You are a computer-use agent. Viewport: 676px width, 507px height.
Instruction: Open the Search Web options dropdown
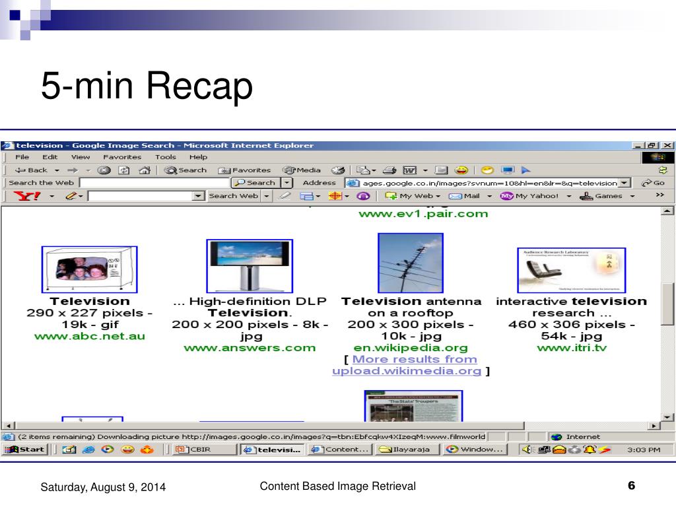pos(267,196)
